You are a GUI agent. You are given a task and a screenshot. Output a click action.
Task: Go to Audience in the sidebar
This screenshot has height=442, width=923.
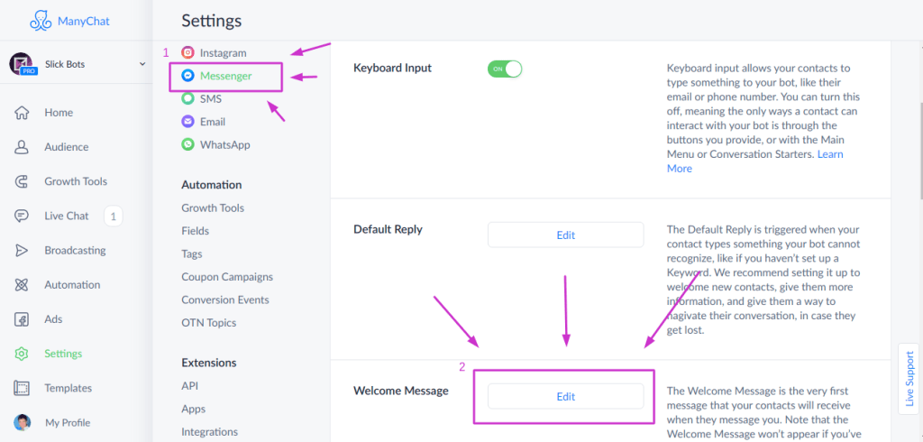click(x=67, y=147)
